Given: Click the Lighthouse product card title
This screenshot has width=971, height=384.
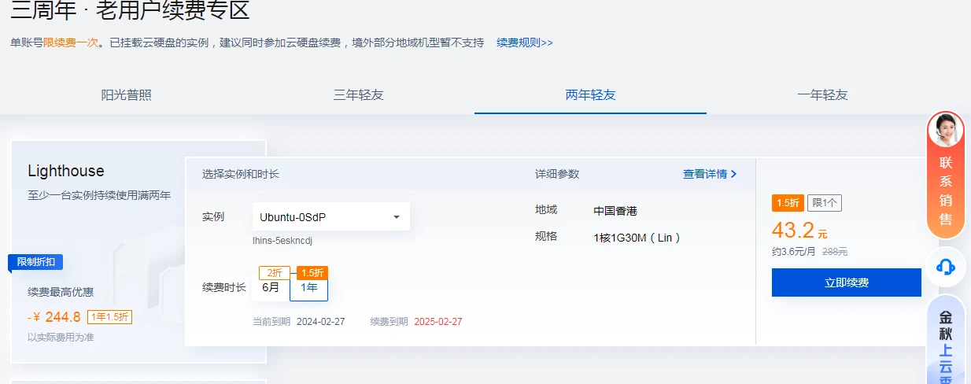Looking at the screenshot, I should click(66, 172).
